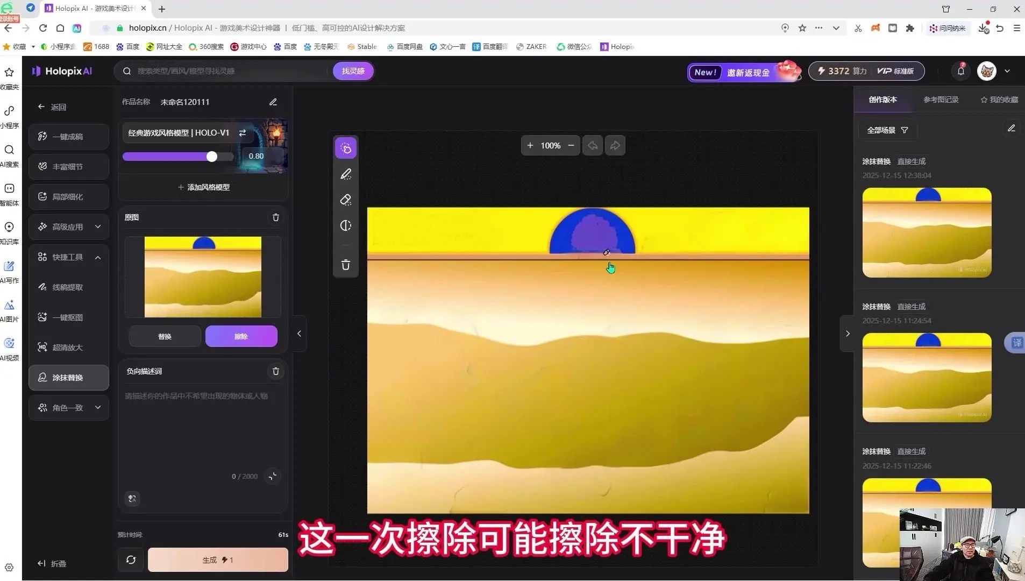The image size is (1025, 581).
Task: Click the 生成 generate button
Action: (x=218, y=559)
